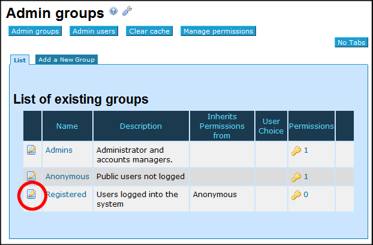Viewport: 373px width, 245px height.
Task: Open the Anonymous group name link
Action: [x=67, y=177]
